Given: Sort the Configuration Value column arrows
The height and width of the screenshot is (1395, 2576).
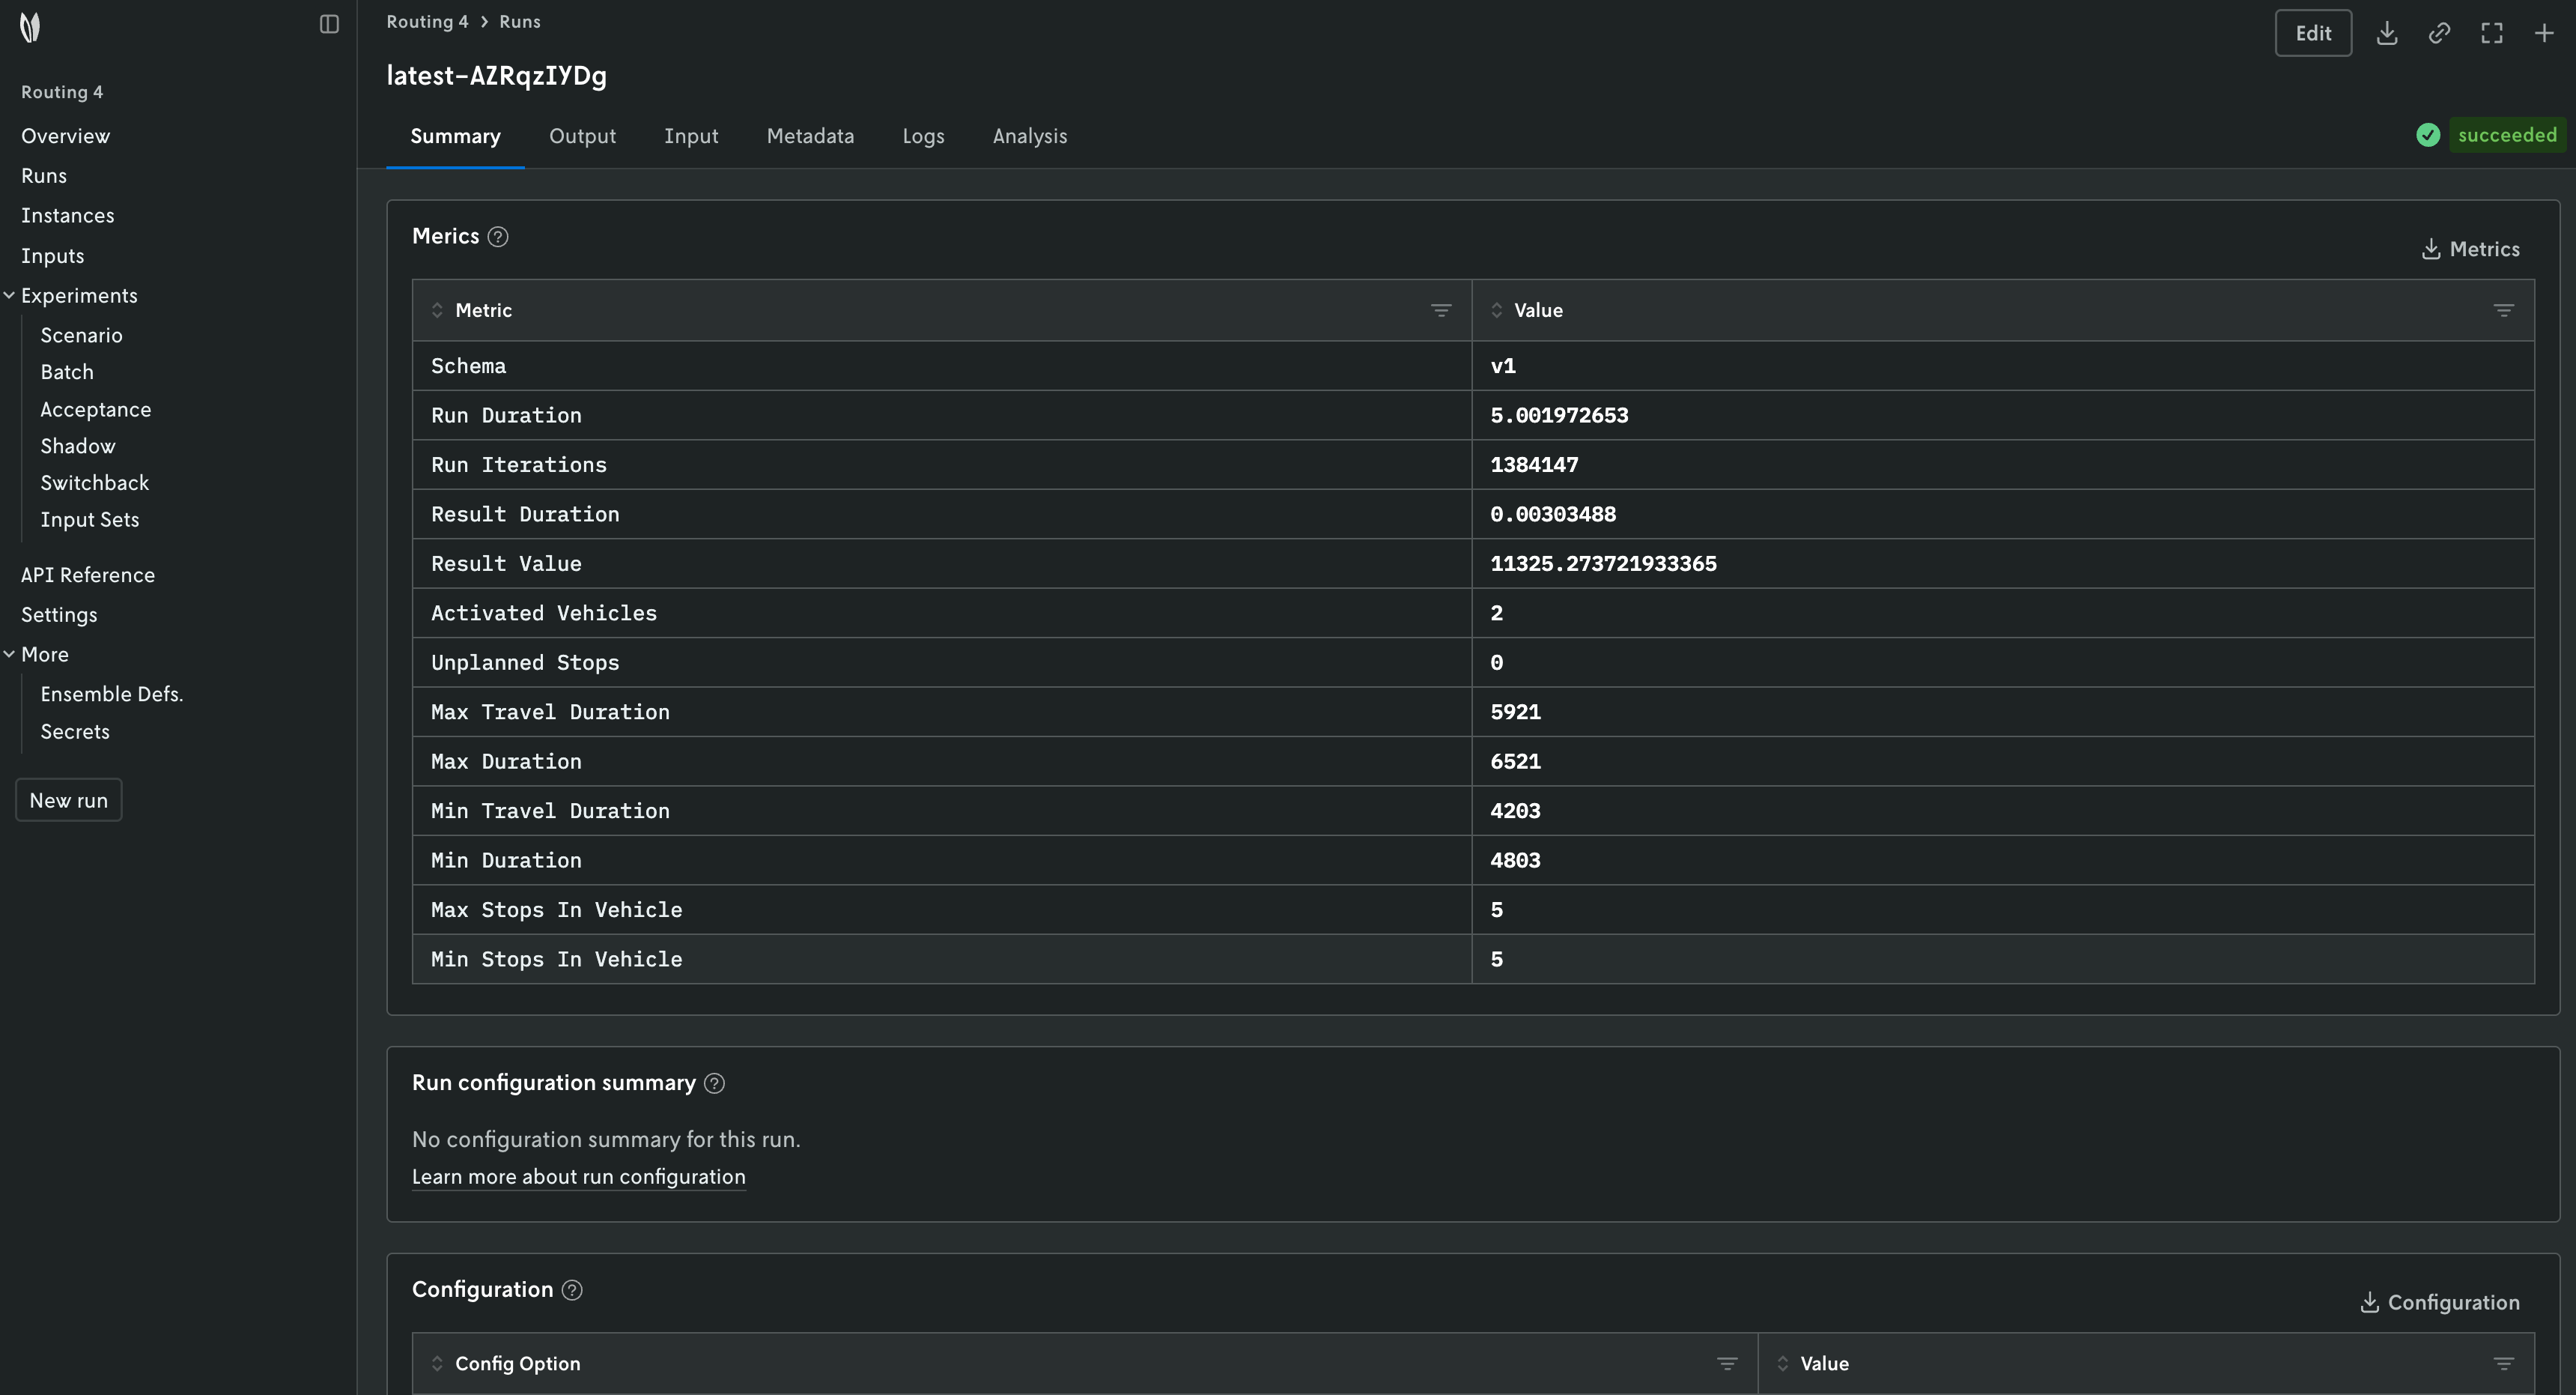Looking at the screenshot, I should (x=1783, y=1364).
